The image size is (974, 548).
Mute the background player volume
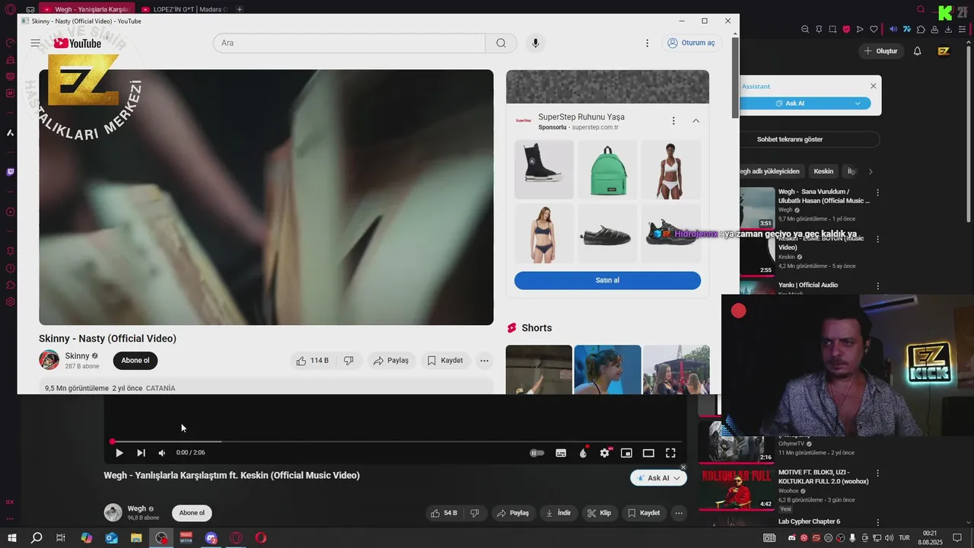click(x=162, y=453)
